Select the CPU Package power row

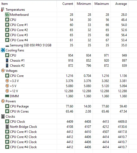coord(64,106)
